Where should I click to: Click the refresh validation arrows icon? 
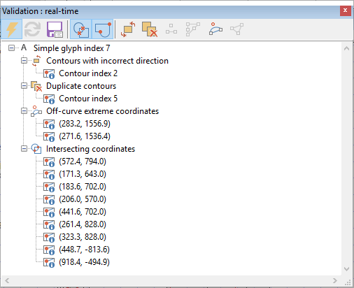(32, 29)
